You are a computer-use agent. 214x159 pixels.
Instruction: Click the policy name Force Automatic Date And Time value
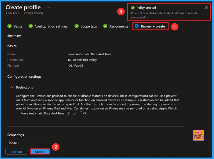(89, 54)
